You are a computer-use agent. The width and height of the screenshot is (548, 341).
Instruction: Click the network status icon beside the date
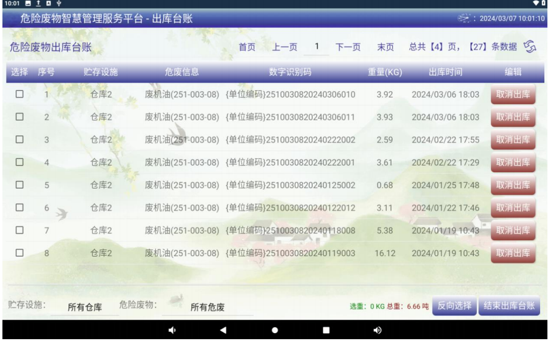tap(466, 18)
